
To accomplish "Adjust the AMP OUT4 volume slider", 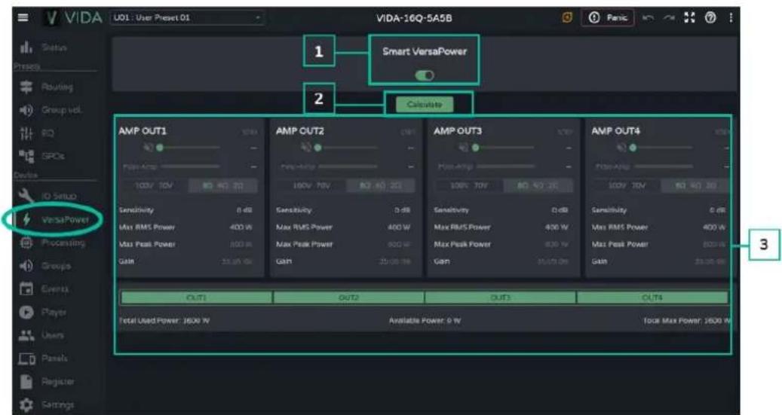I will click(x=662, y=148).
